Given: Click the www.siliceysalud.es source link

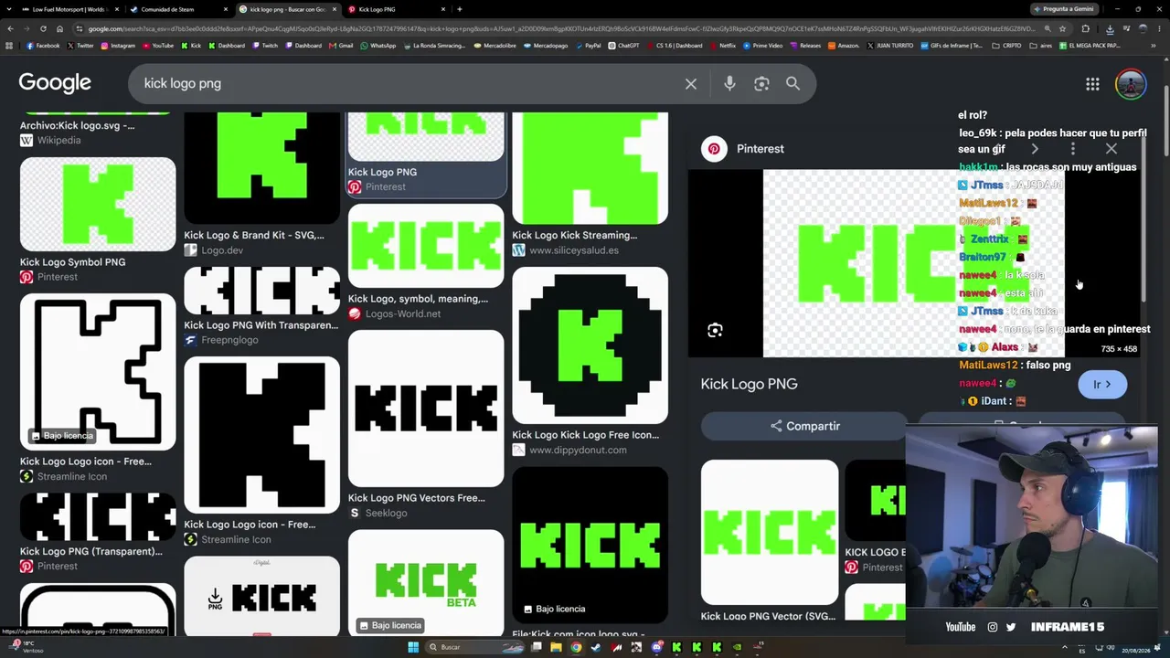Looking at the screenshot, I should pyautogui.click(x=574, y=250).
